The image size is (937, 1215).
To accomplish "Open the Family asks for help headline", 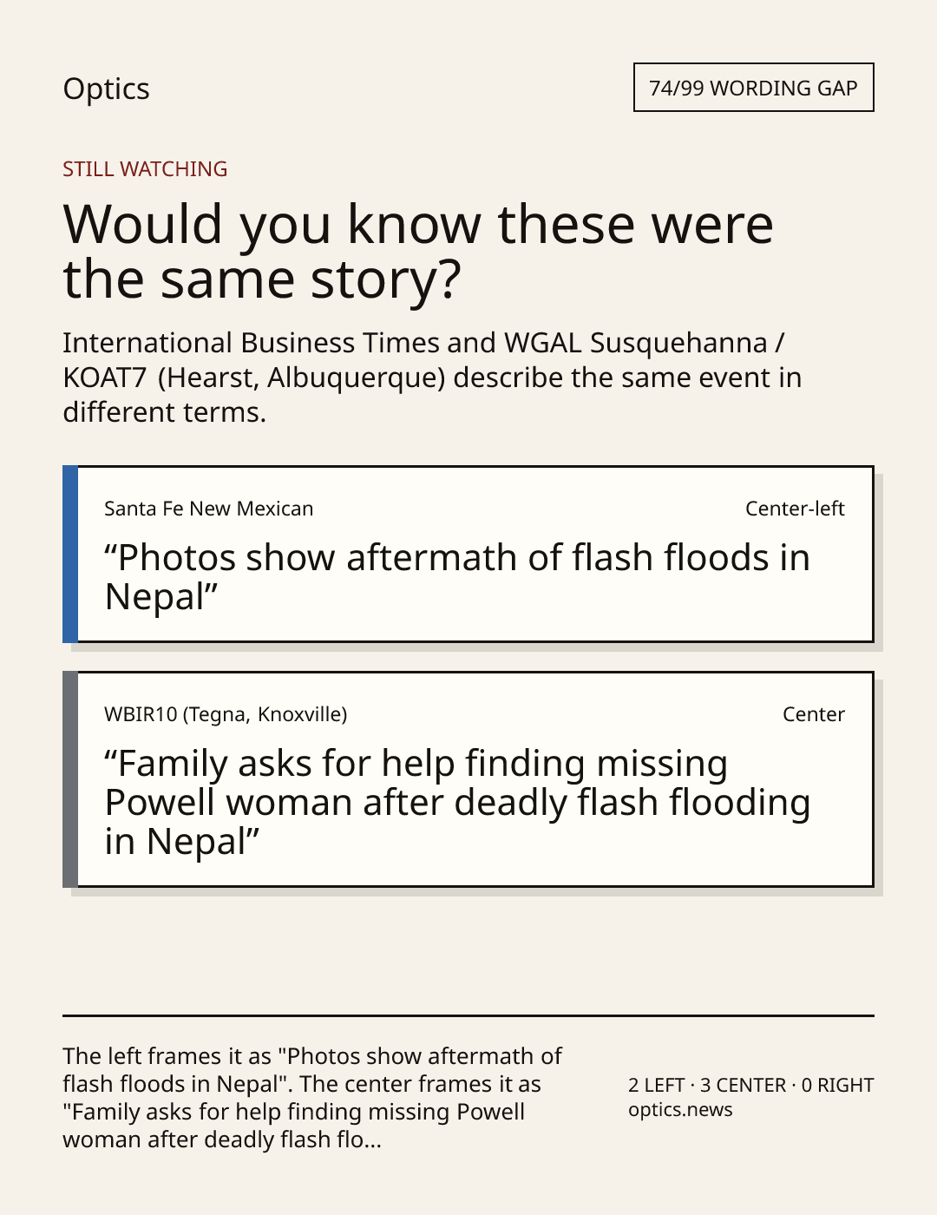I will pyautogui.click(x=457, y=803).
